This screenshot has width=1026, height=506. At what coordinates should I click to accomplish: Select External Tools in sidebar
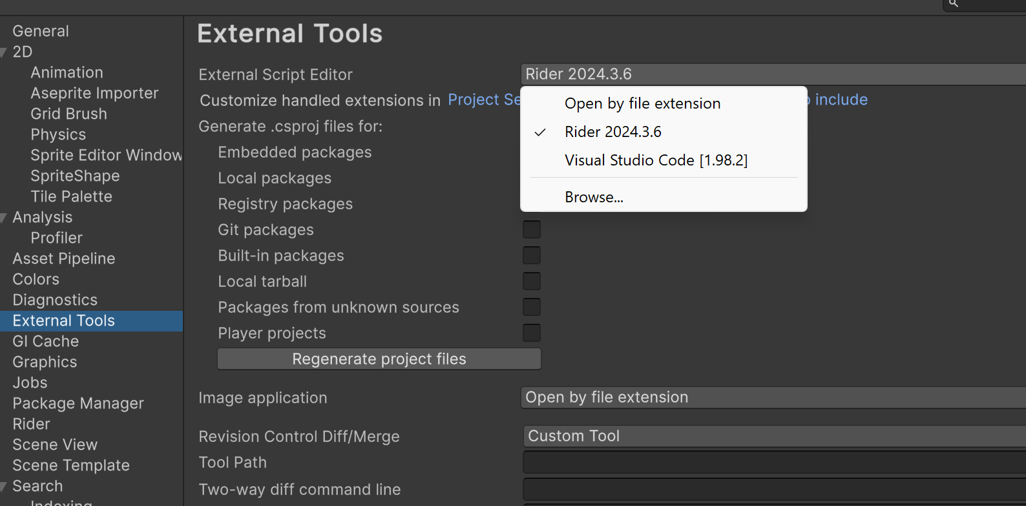pyautogui.click(x=91, y=321)
